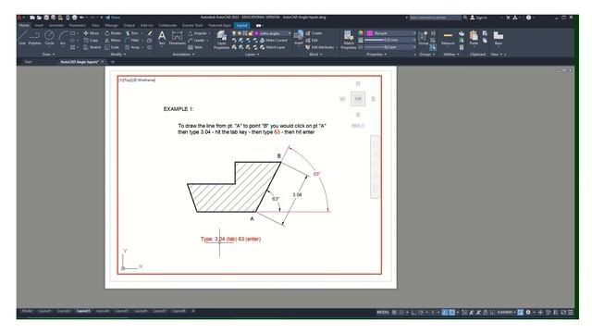Close the AutoCAD Angle Inputs tab

coord(103,62)
